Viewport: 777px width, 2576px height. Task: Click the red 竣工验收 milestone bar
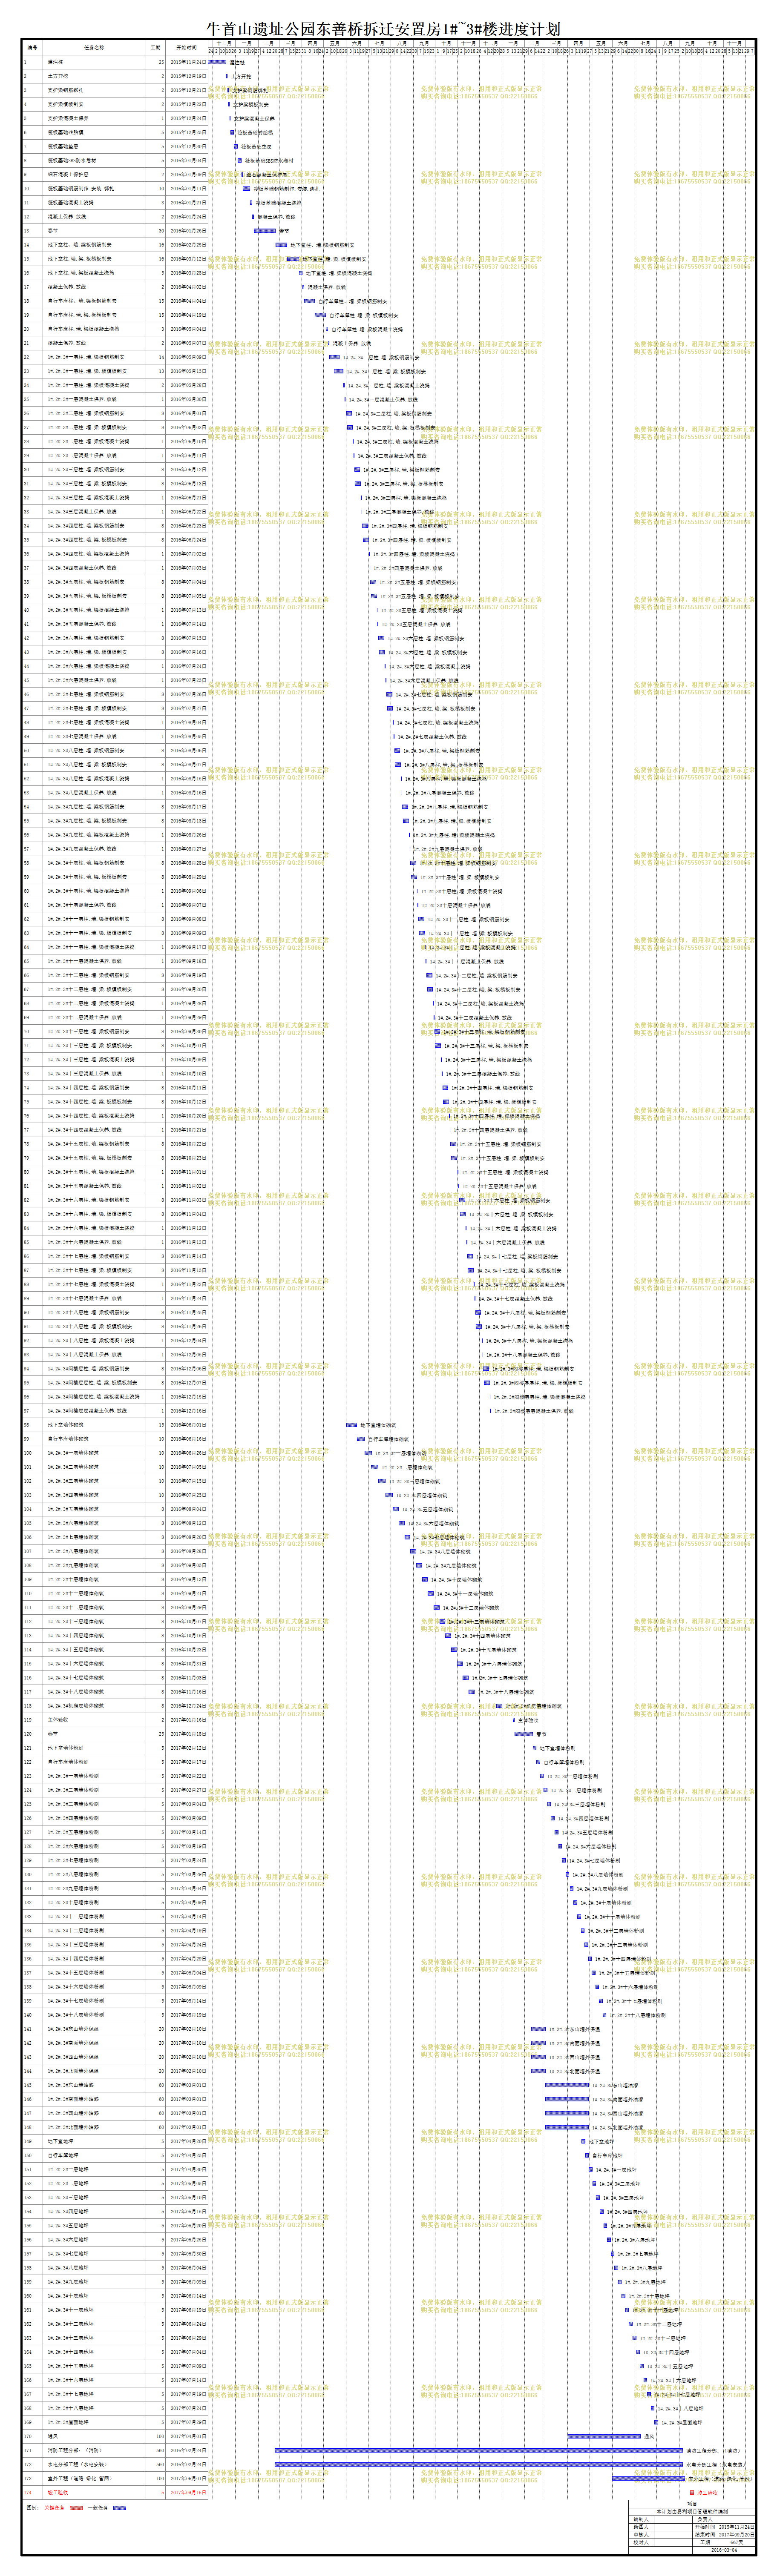click(692, 2492)
